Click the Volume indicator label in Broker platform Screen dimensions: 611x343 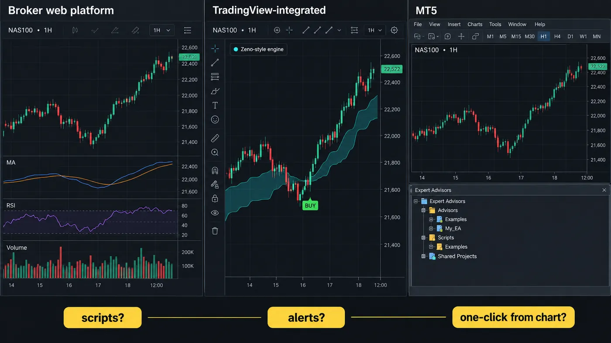[x=17, y=248]
